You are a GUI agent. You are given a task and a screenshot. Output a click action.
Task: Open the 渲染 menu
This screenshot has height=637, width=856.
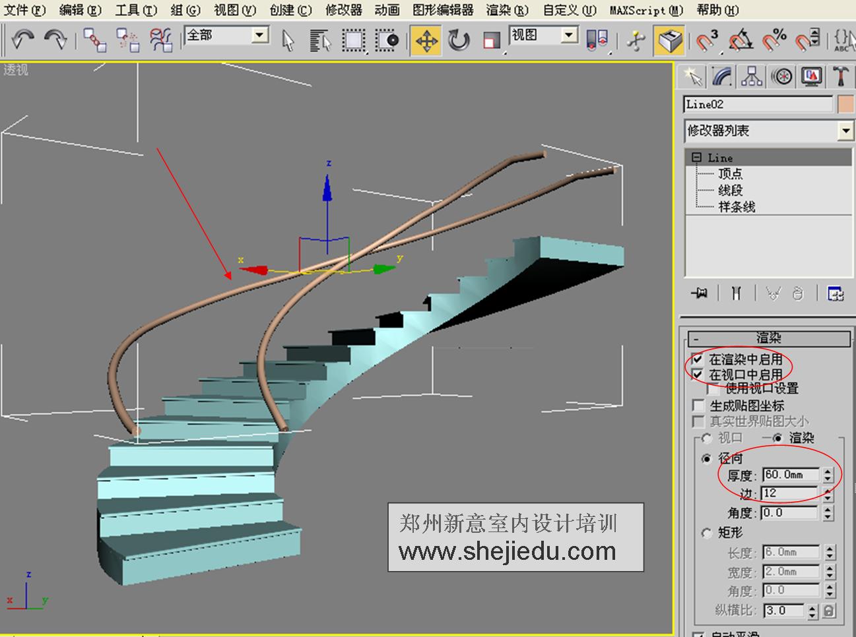point(506,11)
